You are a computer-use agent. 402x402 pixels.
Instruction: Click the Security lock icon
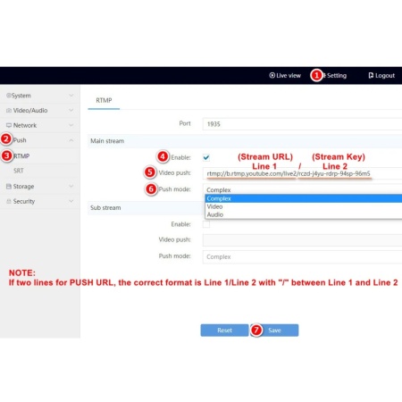tap(9, 201)
